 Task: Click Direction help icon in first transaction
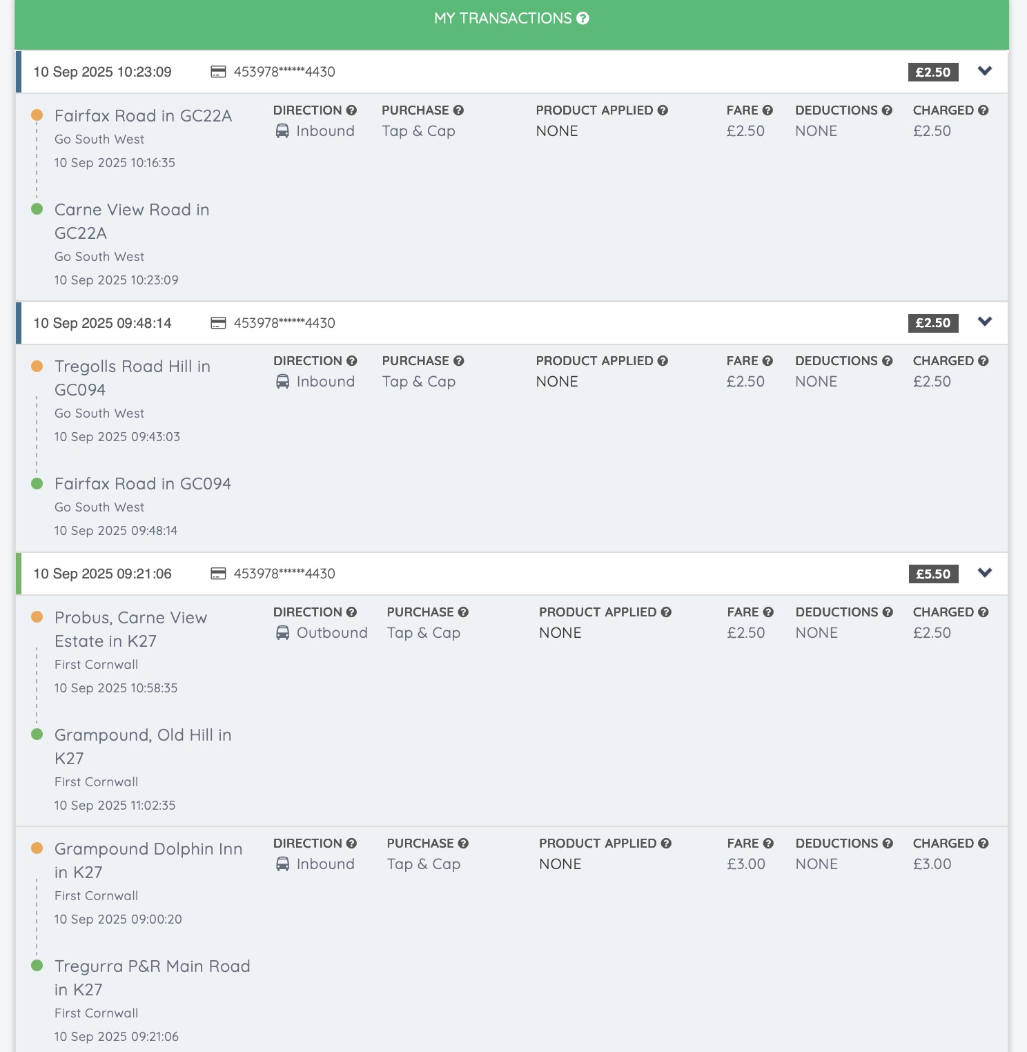point(351,110)
